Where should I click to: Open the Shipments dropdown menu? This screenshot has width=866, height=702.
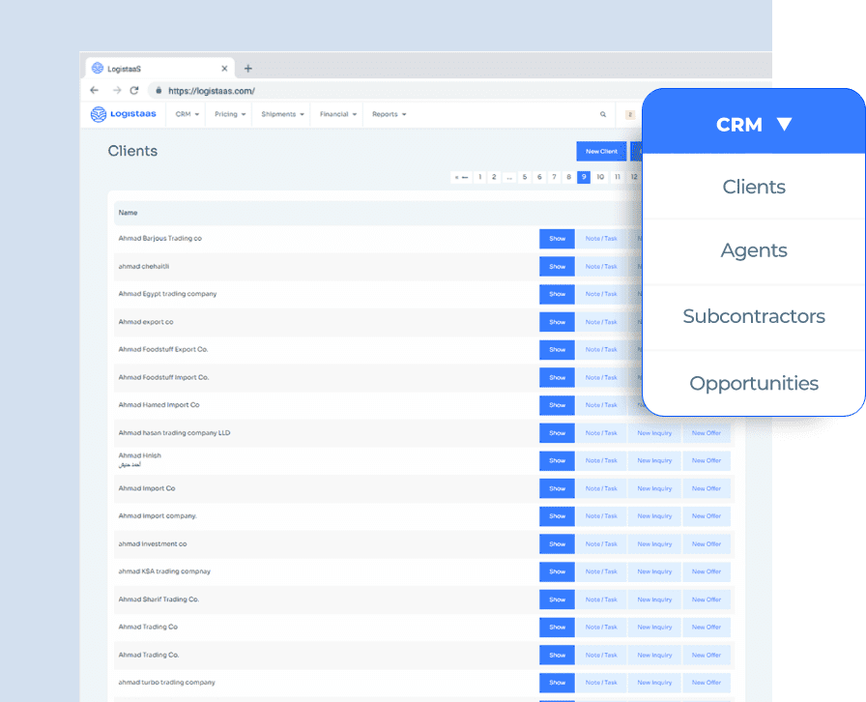click(x=282, y=114)
